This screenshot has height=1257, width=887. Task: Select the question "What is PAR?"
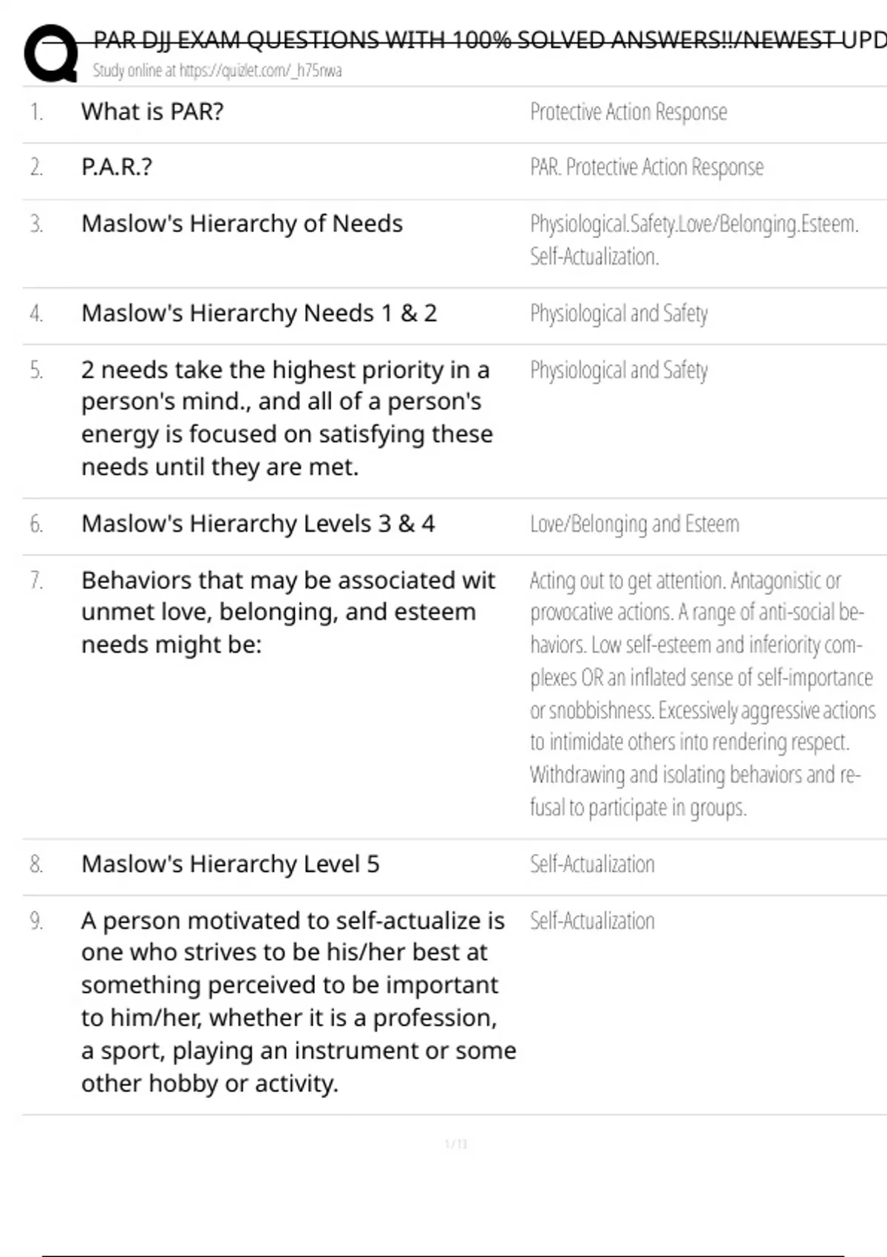[x=152, y=112]
